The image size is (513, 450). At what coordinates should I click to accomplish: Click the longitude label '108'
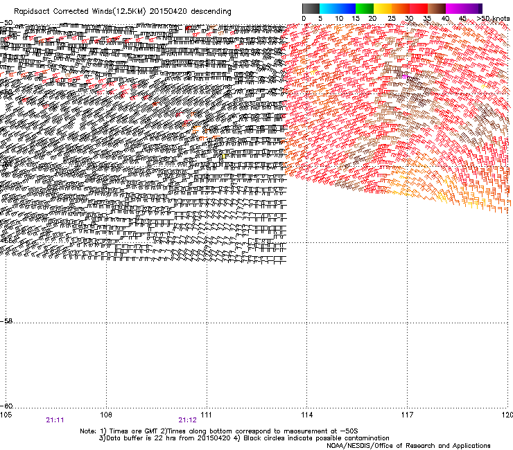[106, 415]
